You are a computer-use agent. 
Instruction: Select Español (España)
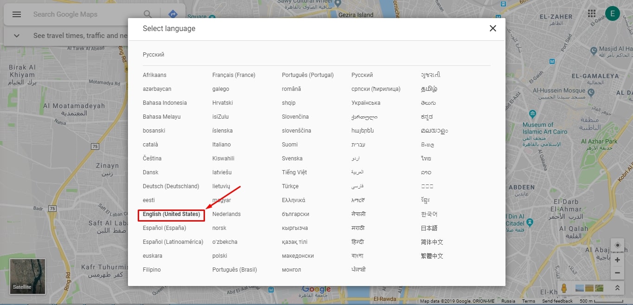click(165, 228)
